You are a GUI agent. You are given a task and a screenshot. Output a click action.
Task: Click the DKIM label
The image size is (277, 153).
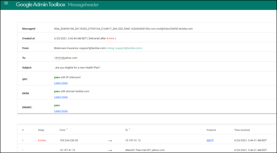click(x=26, y=93)
